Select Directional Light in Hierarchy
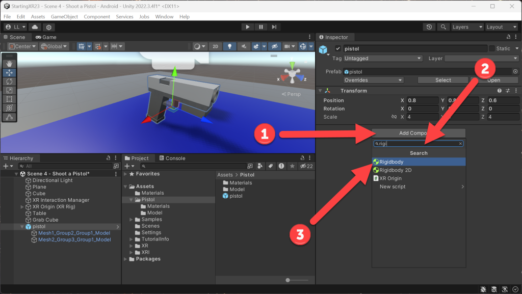This screenshot has height=294, width=522. click(53, 180)
